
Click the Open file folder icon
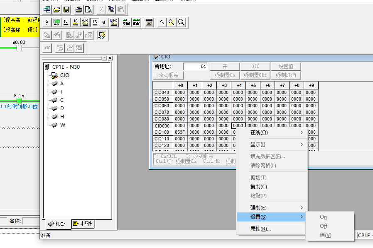[x=57, y=10]
